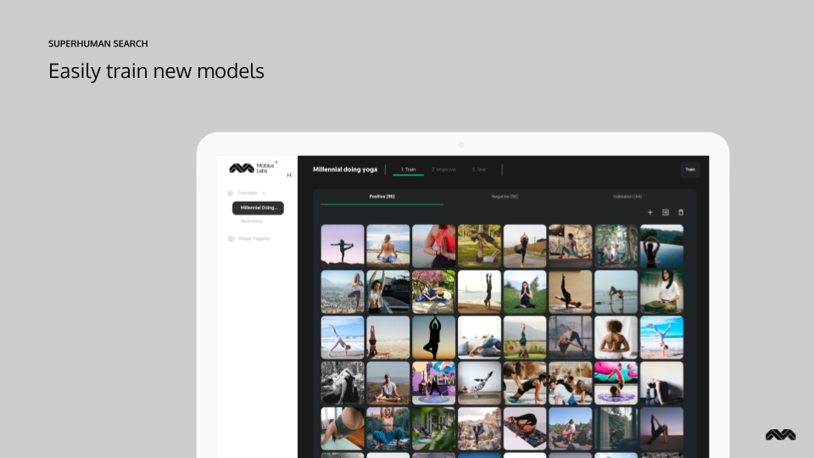This screenshot has width=814, height=458.
Task: Select the handstand against white sky thumbnail
Action: coord(479,292)
